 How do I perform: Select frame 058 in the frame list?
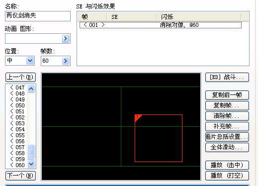(17, 153)
